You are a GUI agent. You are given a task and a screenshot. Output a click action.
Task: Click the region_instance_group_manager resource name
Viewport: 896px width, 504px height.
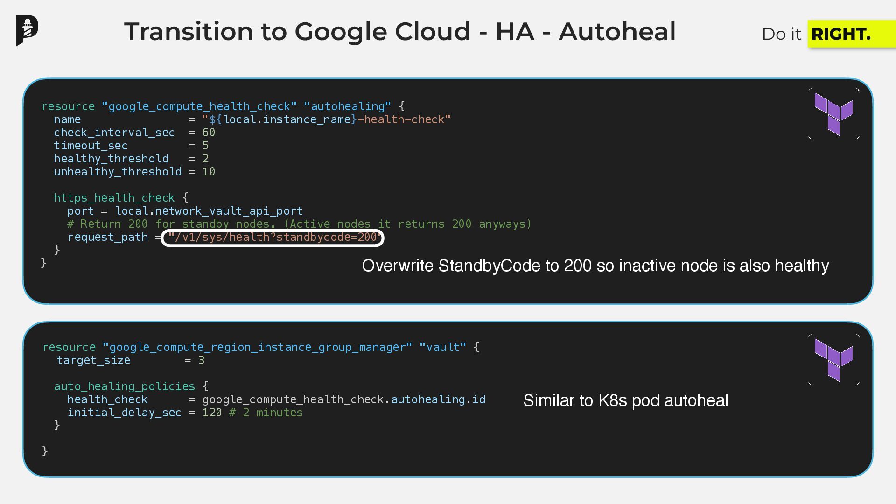click(257, 347)
